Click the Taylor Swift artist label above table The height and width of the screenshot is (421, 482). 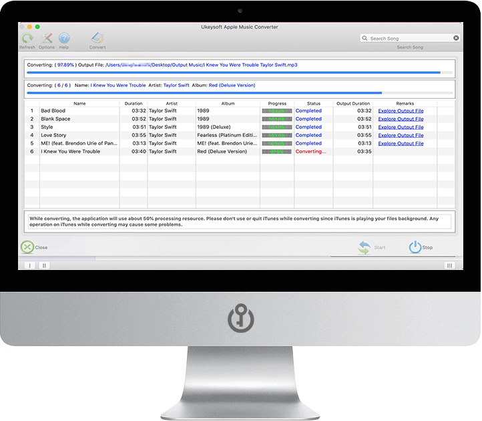point(176,86)
